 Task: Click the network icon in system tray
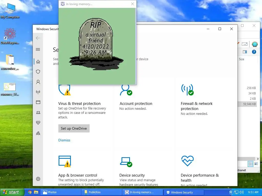pos(236,192)
